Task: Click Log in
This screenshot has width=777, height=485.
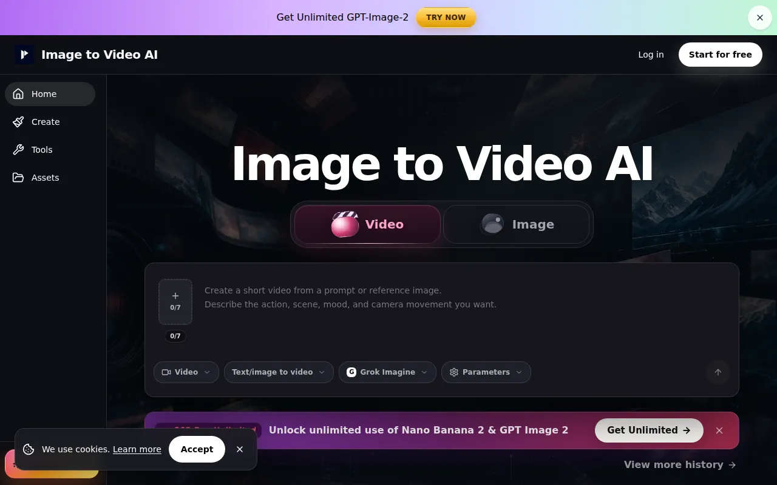Action: [x=651, y=55]
